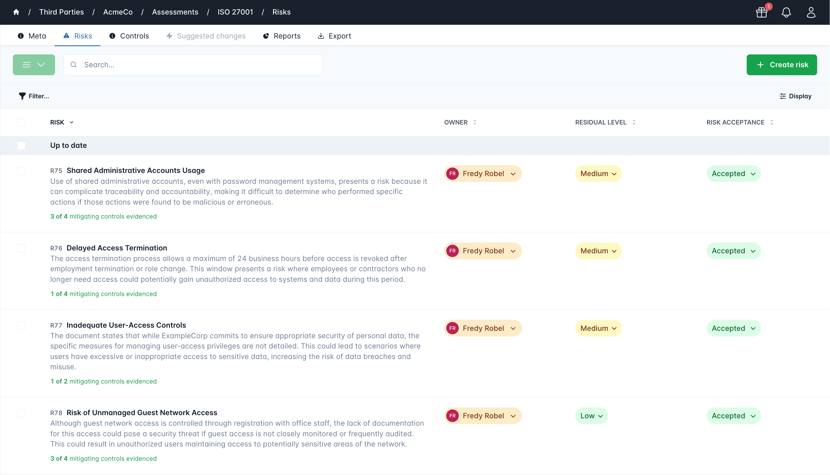Switch to the Reports tab
Image resolution: width=830 pixels, height=475 pixels.
click(x=282, y=36)
